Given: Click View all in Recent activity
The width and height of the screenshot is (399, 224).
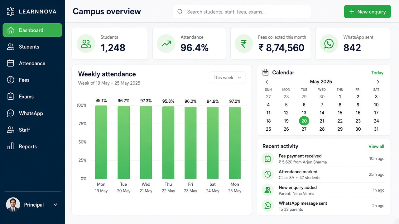Looking at the screenshot, I should tap(376, 146).
